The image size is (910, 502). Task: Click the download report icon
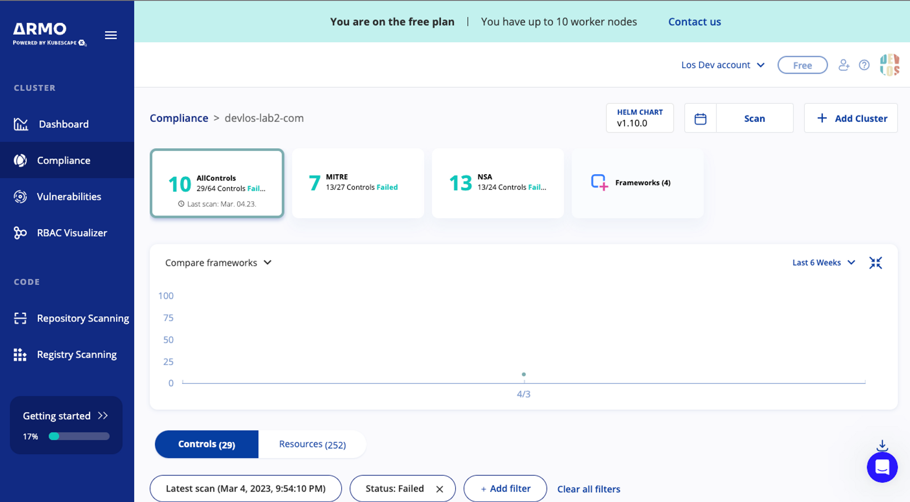coord(882,445)
